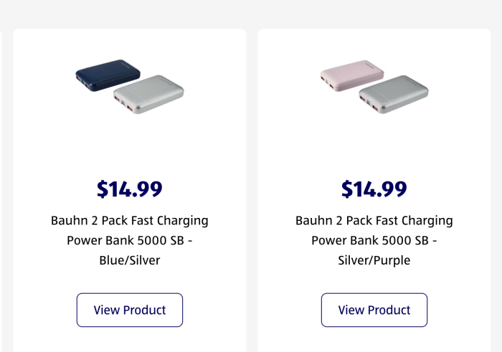The height and width of the screenshot is (352, 502).
Task: Select the $14.99 price on the Silver/Purple card
Action: [x=374, y=189]
